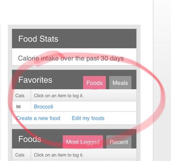The width and height of the screenshot is (171, 161).
Task: Open the Edit my foods link
Action: [x=88, y=118]
